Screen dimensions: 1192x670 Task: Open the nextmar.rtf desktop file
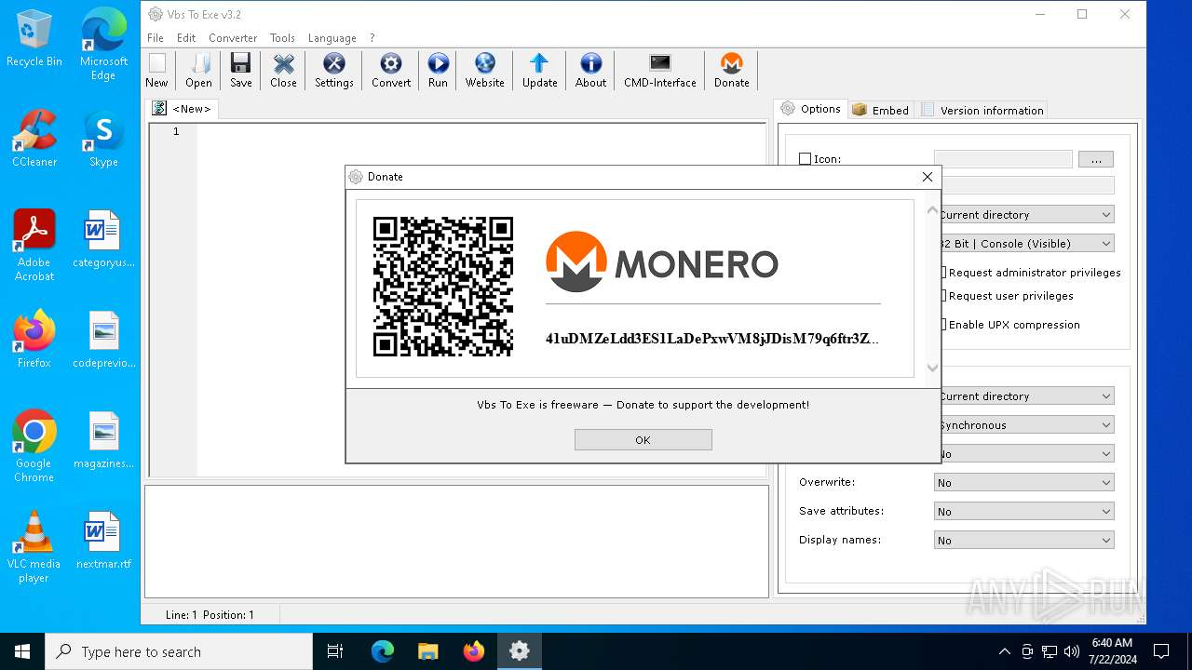coord(103,540)
